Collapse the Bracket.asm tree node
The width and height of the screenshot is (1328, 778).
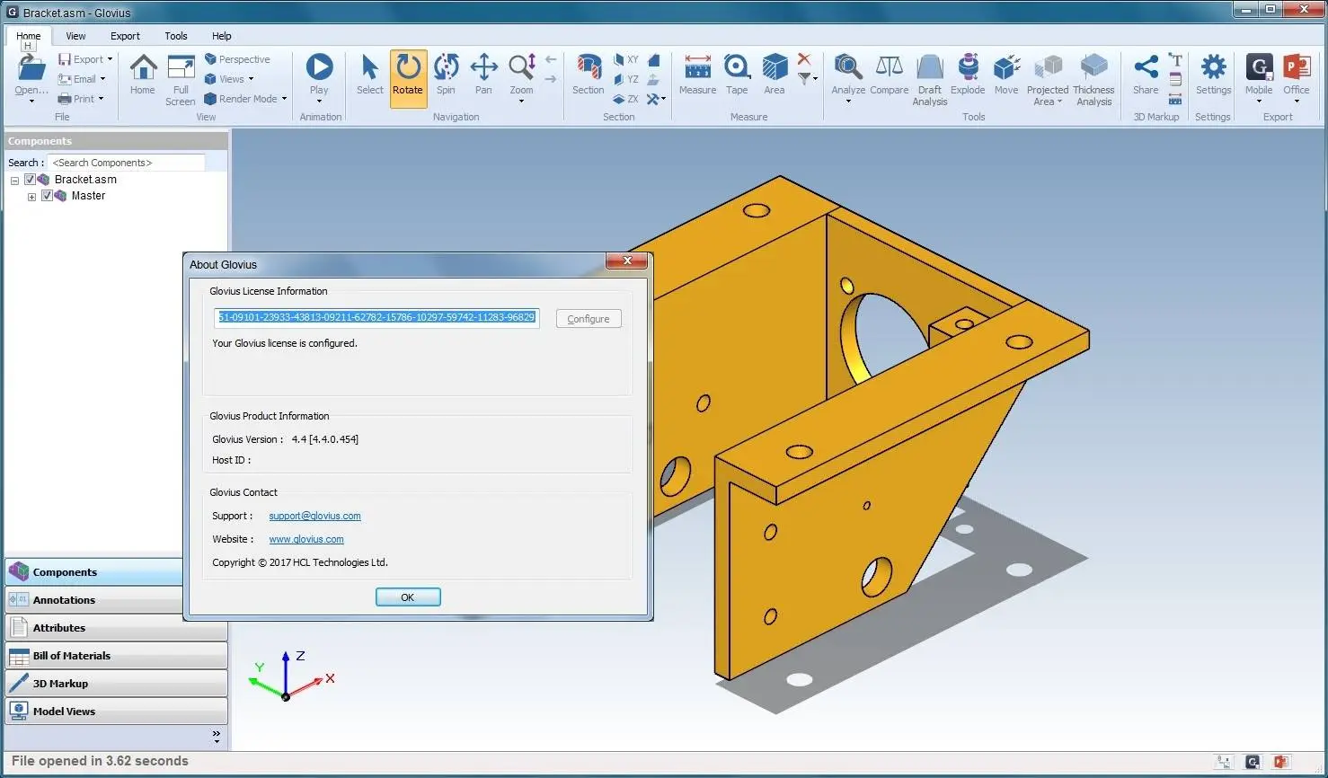pyautogui.click(x=14, y=181)
